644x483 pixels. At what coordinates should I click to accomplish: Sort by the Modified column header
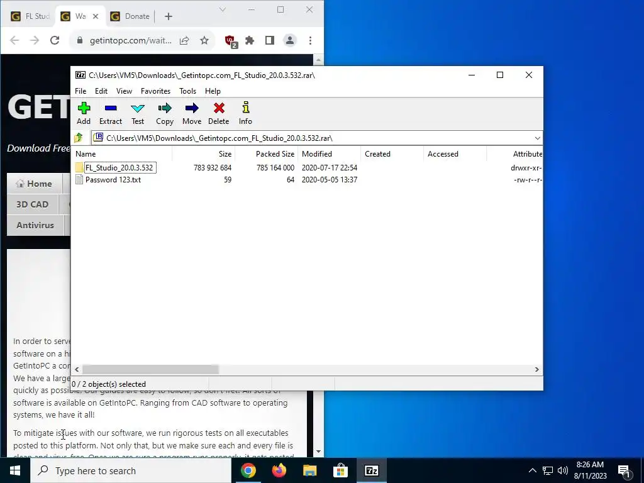coord(330,154)
